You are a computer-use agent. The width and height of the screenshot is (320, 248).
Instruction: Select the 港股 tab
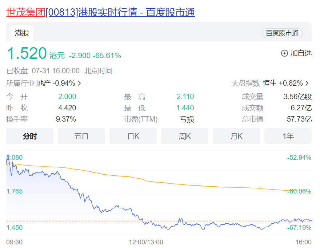[x=22, y=33]
